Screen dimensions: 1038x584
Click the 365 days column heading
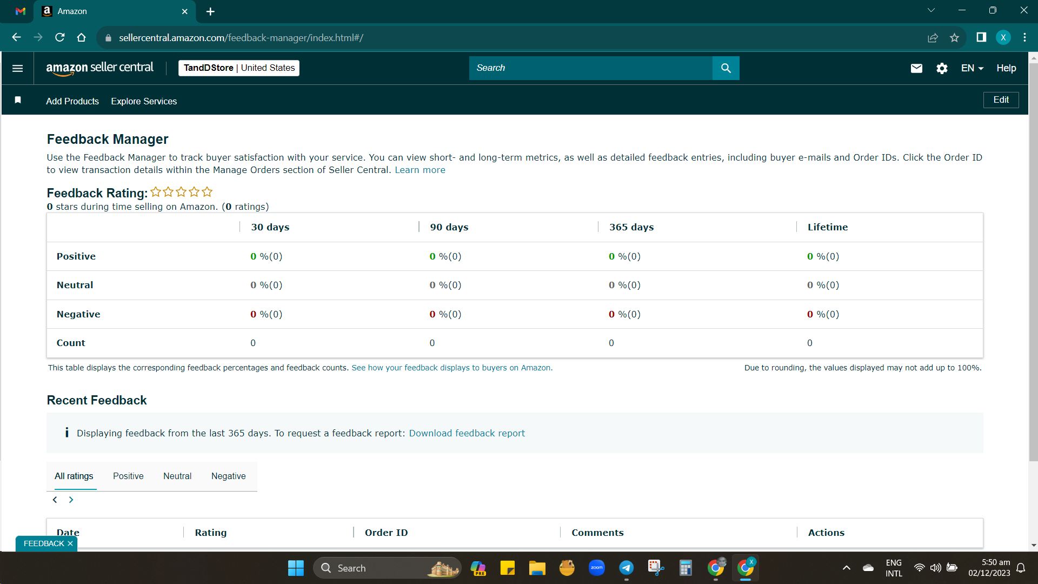(631, 227)
